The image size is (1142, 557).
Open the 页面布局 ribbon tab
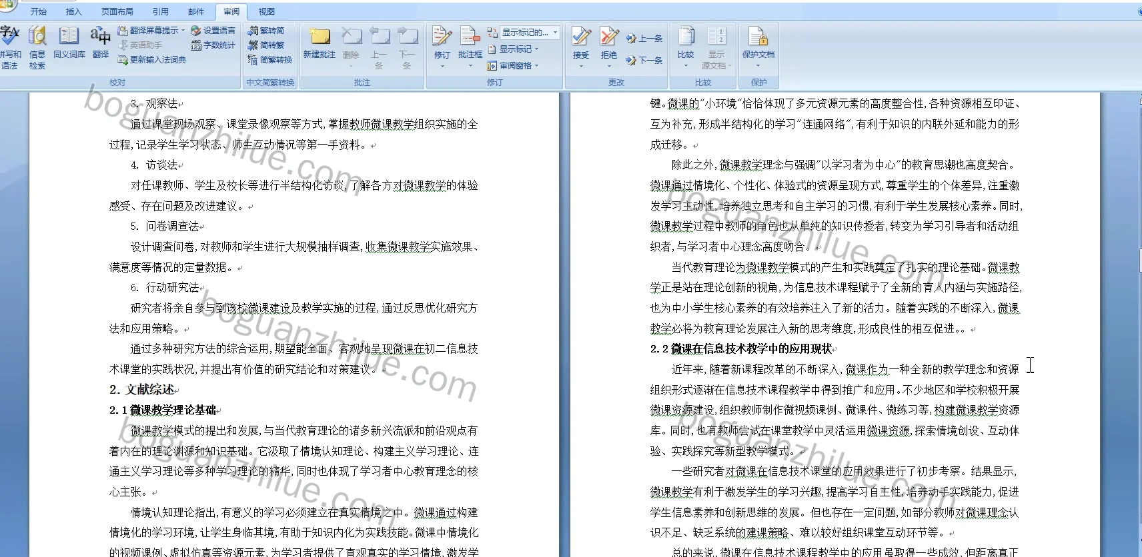[117, 11]
